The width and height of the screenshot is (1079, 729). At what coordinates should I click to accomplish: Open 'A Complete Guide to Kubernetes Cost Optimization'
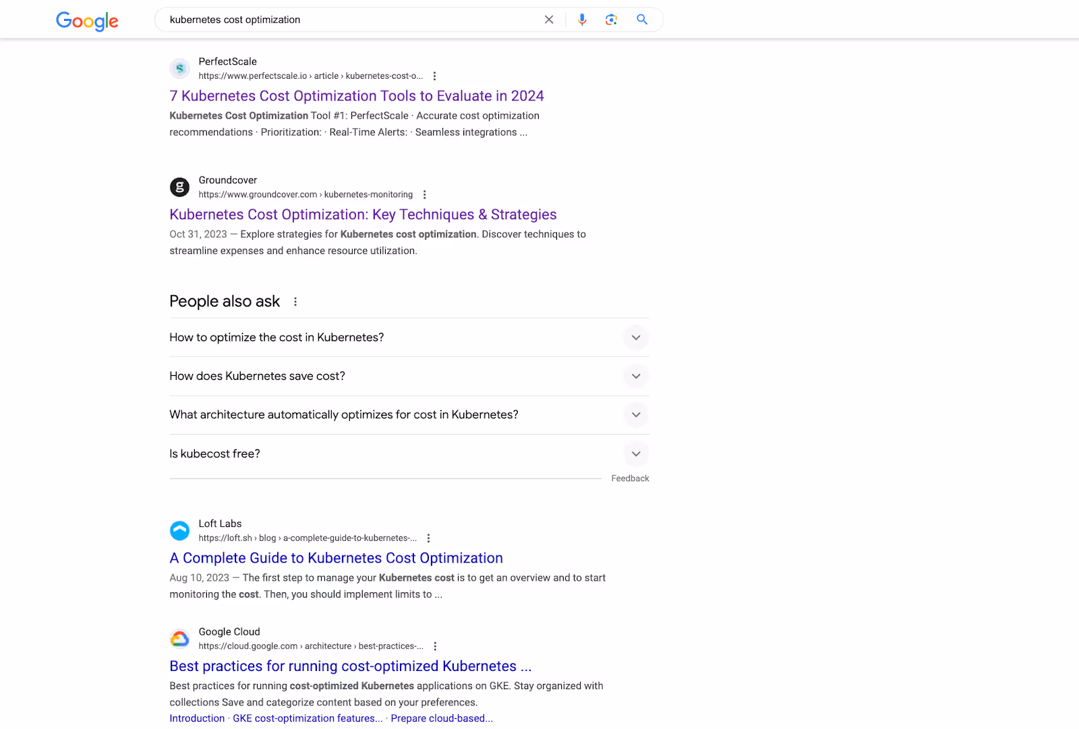tap(336, 558)
